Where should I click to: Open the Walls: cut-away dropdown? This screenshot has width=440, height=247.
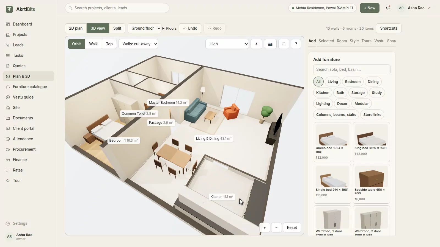click(x=138, y=44)
